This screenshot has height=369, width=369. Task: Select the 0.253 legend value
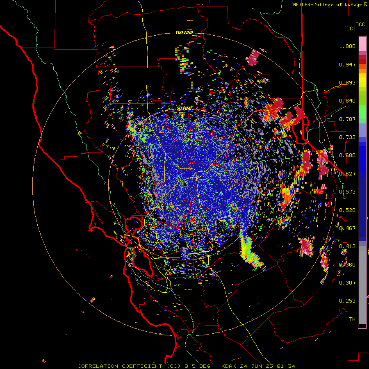pyautogui.click(x=347, y=301)
